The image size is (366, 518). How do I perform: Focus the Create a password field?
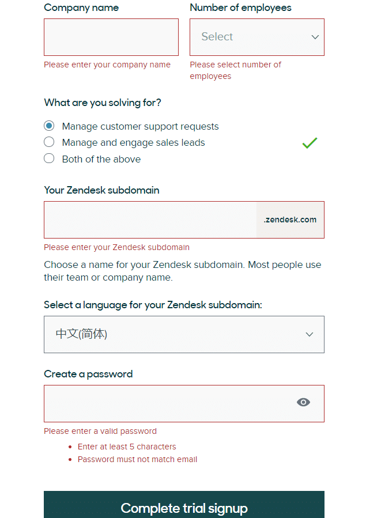click(184, 403)
